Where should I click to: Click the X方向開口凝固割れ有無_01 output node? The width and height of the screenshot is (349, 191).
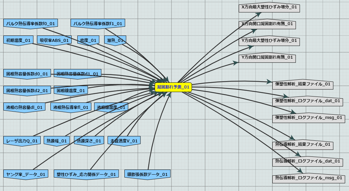tap(267, 24)
